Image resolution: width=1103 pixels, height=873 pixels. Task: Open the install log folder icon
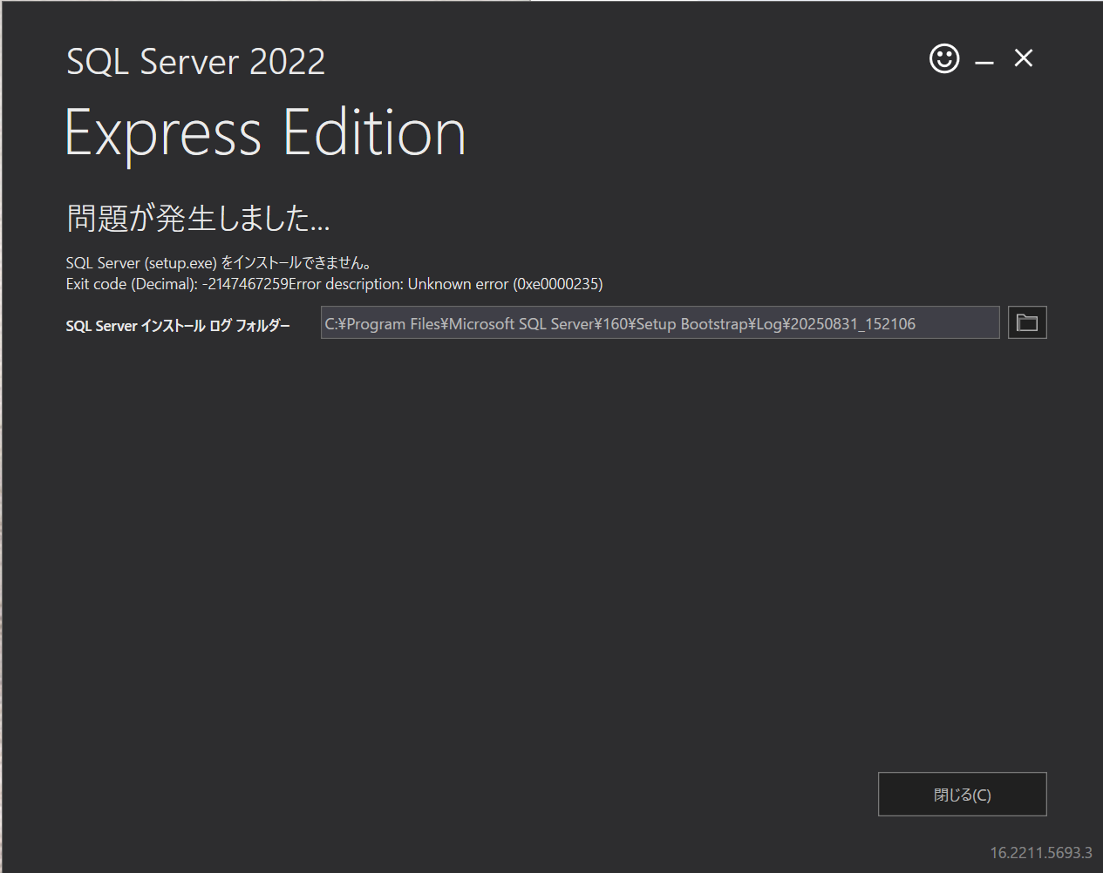coord(1027,322)
